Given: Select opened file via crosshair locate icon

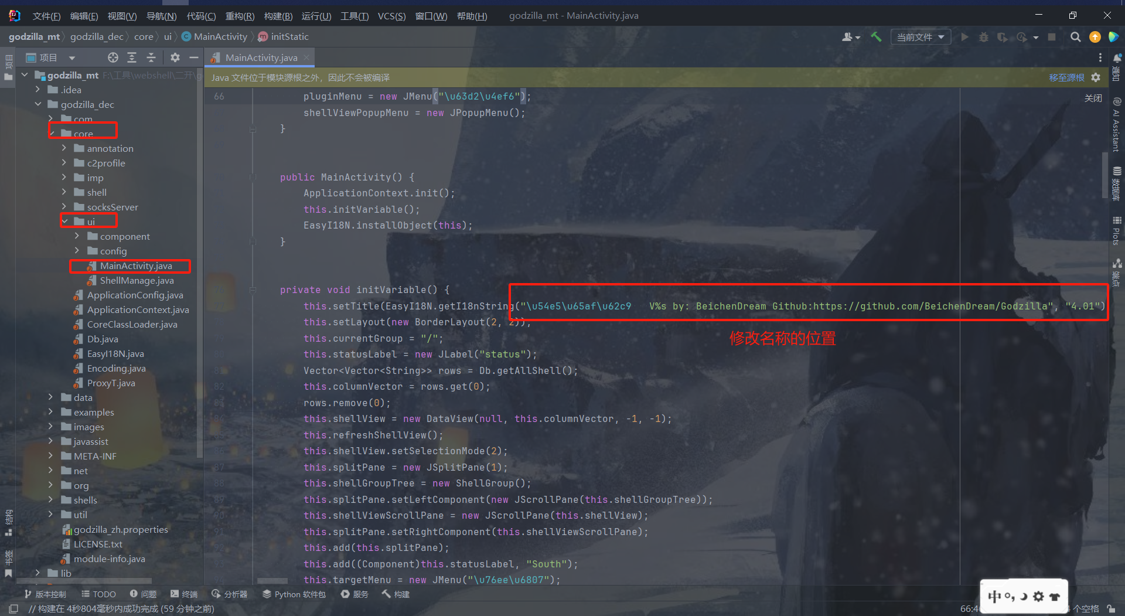Looking at the screenshot, I should click(x=113, y=57).
